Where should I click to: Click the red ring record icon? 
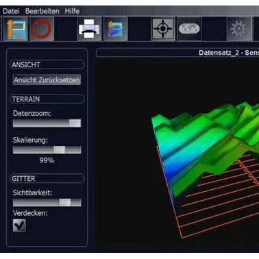42,29
